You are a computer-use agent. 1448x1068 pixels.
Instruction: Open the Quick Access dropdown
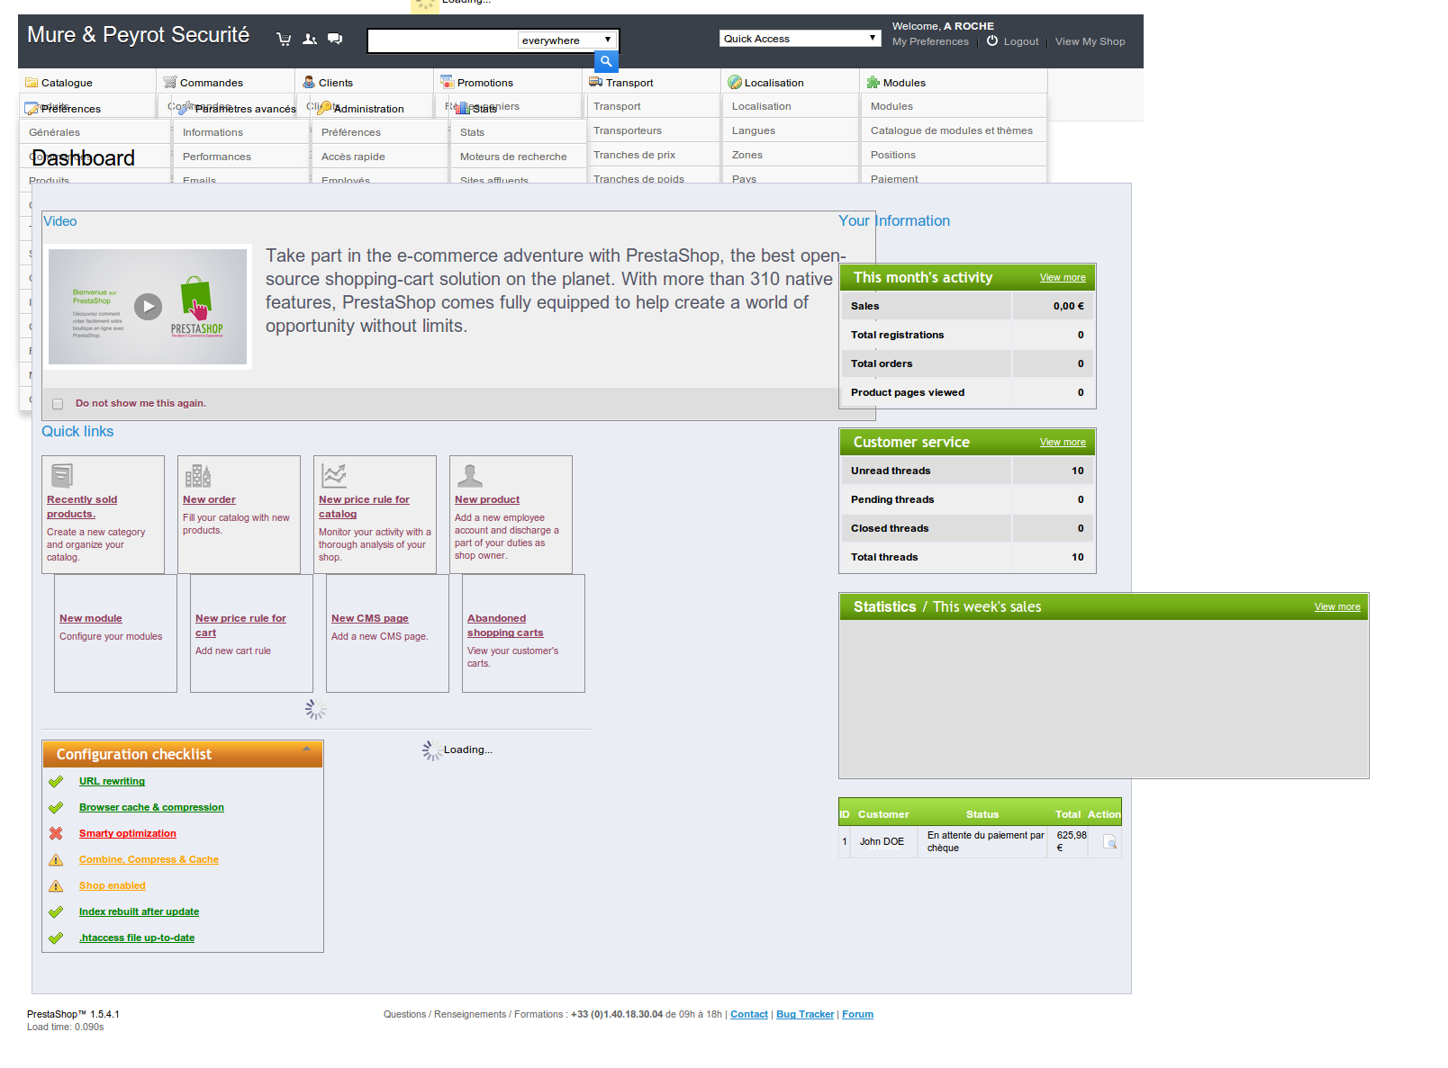coord(801,39)
